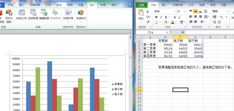Apply the yellow fill color bucket
The width and height of the screenshot is (234, 111).
click(x=166, y=22)
